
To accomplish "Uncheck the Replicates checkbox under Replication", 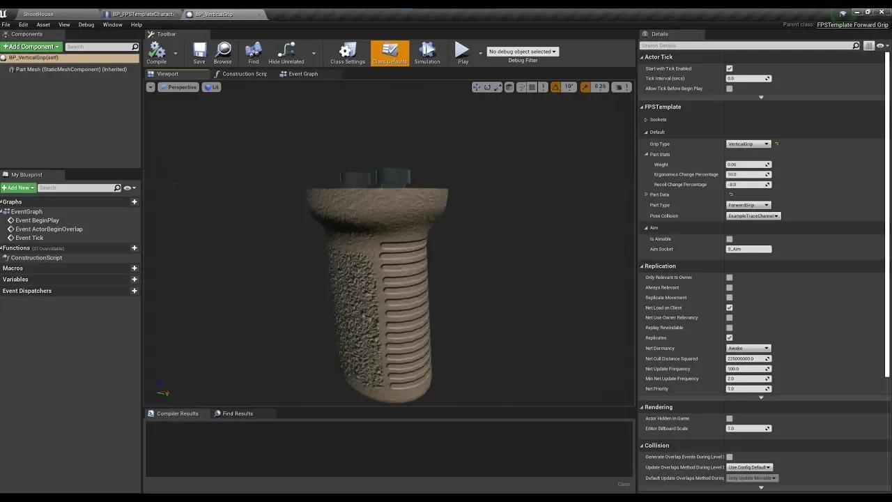I will click(x=729, y=337).
